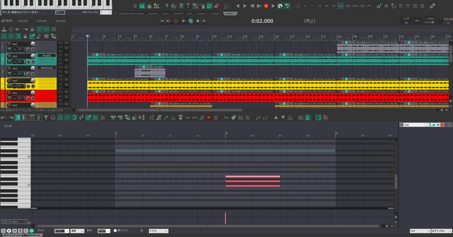The height and width of the screenshot is (237, 453).
Task: Adjust the volume knob on track 1
Action: (33, 44)
